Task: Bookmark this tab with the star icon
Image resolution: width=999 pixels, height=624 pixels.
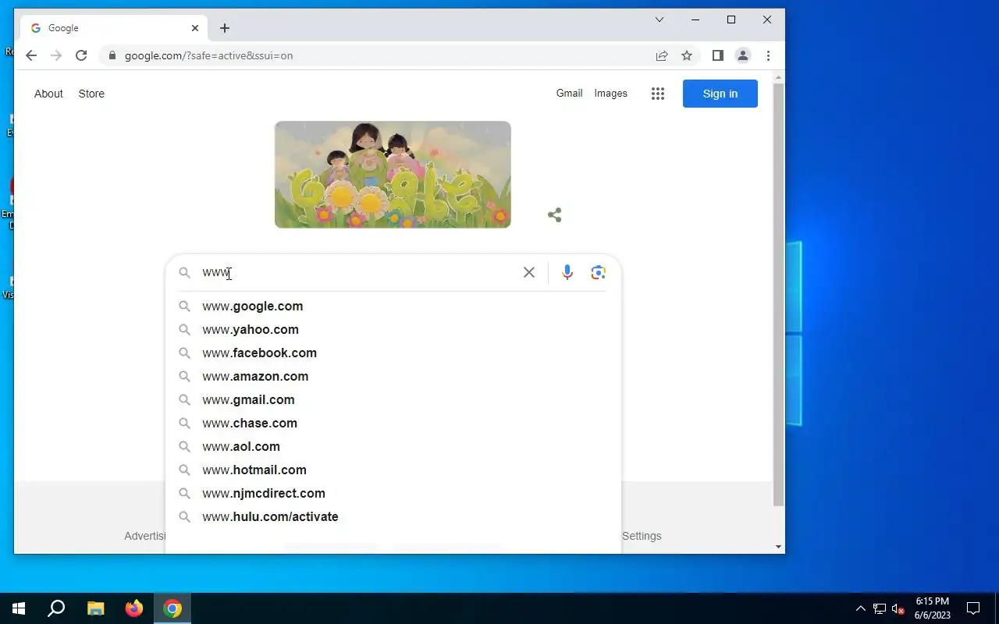Action: pyautogui.click(x=687, y=55)
